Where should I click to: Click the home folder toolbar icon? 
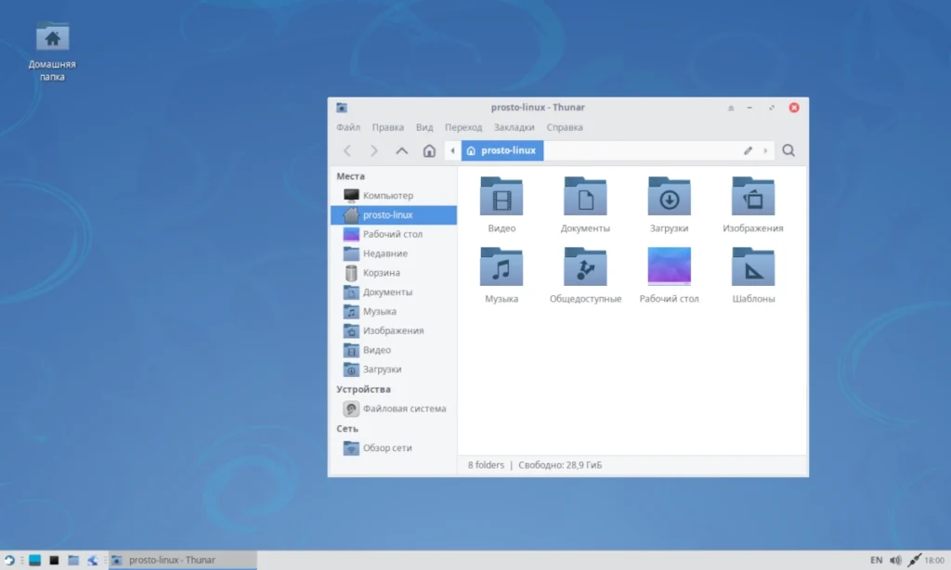[429, 150]
